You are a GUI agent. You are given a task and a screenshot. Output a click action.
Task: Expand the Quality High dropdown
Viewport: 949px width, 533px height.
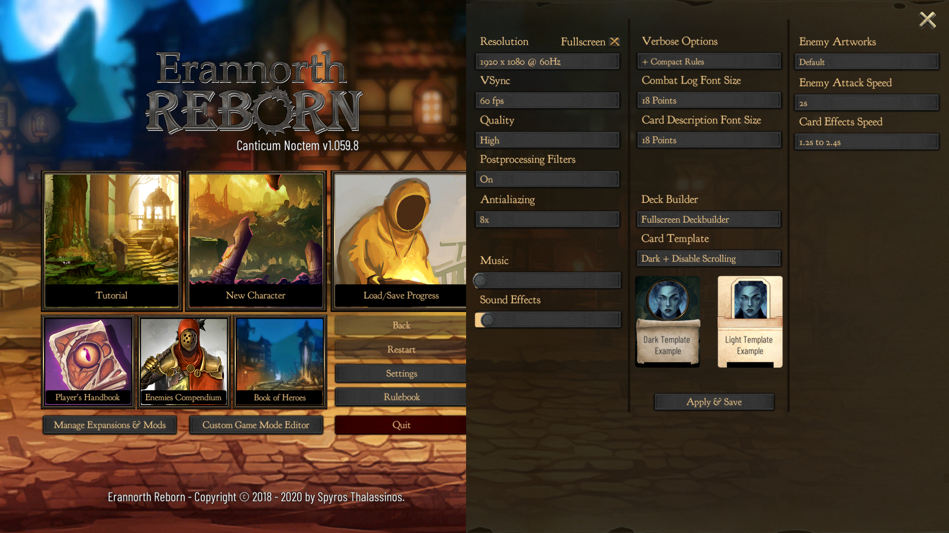547,140
